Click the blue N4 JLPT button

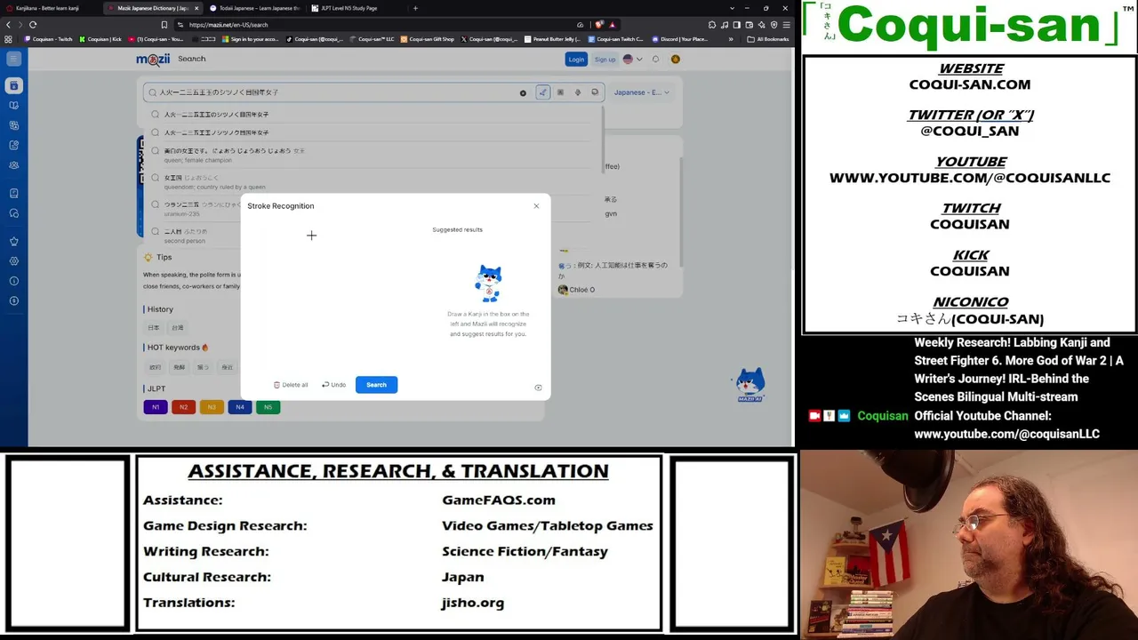click(x=239, y=407)
